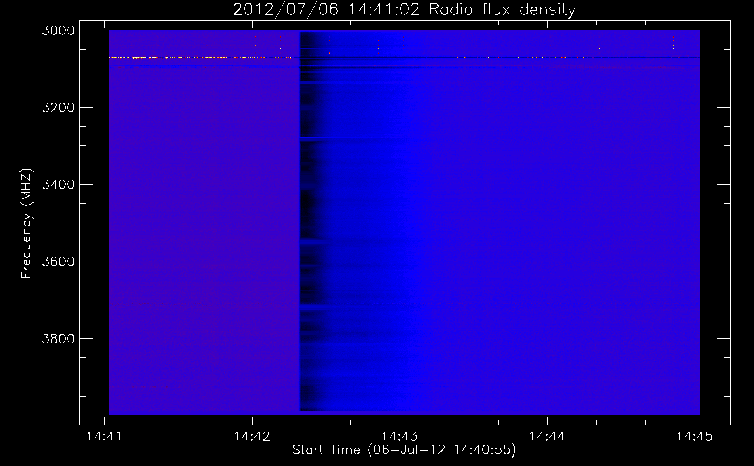The image size is (754, 466).
Task: Click the 14:44 time tick label
Action: click(547, 437)
